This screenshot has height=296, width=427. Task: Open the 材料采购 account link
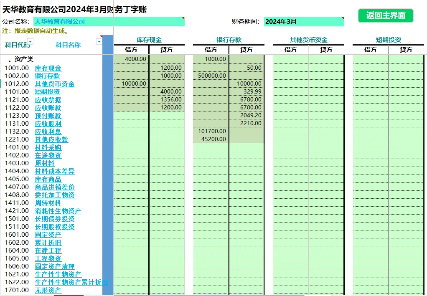point(48,147)
